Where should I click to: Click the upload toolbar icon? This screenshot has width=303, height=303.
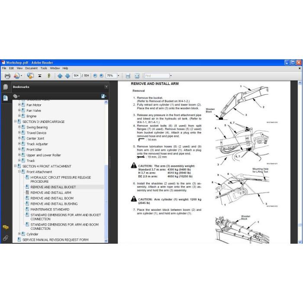(40, 76)
